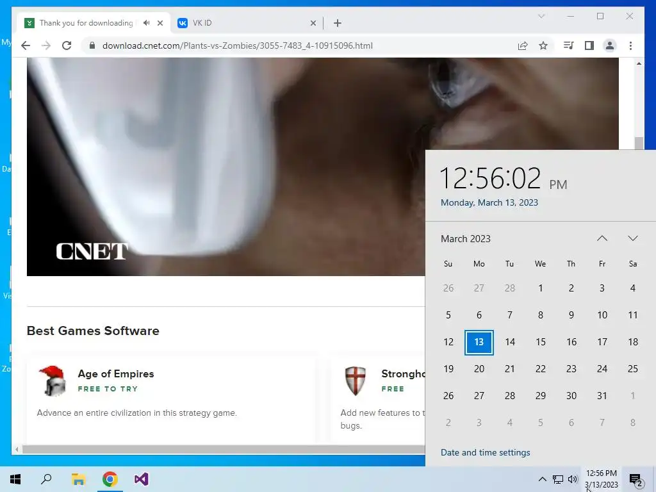Launch Visual Studio from the taskbar
Viewport: 656px width, 492px height.
click(x=142, y=479)
